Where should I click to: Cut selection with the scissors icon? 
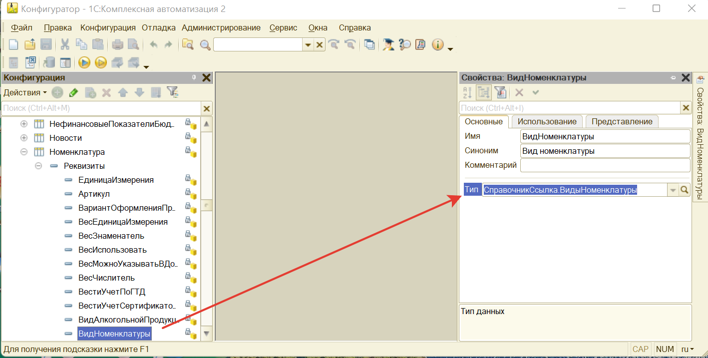[x=65, y=44]
